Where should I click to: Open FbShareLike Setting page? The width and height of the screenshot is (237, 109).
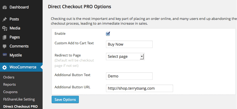[19, 99]
